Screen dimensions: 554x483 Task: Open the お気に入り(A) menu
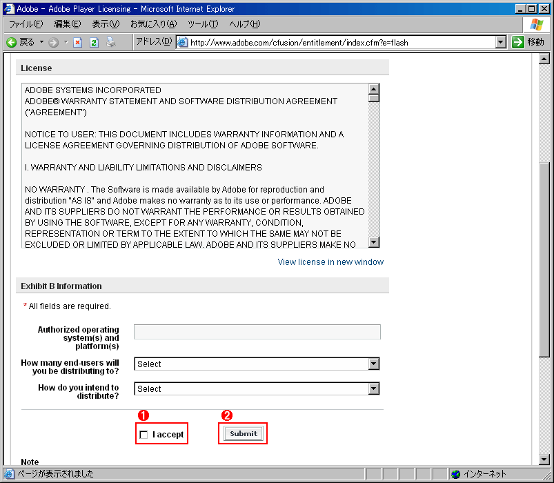[154, 24]
